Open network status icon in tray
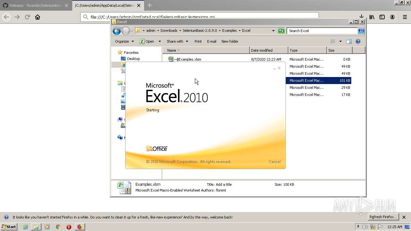The image size is (411, 231). (373, 227)
